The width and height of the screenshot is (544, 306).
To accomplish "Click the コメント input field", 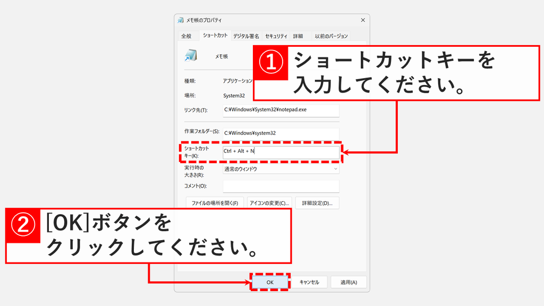I will point(281,186).
